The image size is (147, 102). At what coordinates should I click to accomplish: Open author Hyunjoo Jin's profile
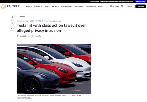[23, 36]
